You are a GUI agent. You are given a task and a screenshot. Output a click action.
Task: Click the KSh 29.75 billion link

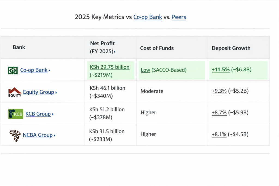110,67
